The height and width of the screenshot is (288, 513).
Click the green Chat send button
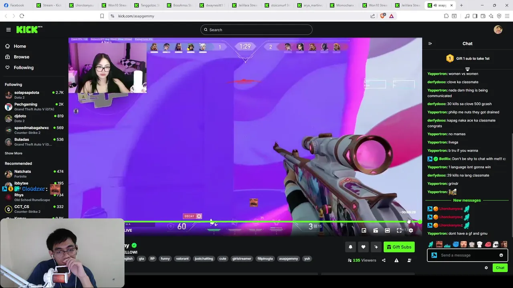click(x=500, y=268)
